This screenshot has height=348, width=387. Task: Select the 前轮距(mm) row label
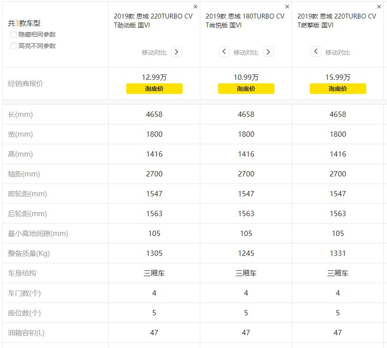(x=27, y=194)
